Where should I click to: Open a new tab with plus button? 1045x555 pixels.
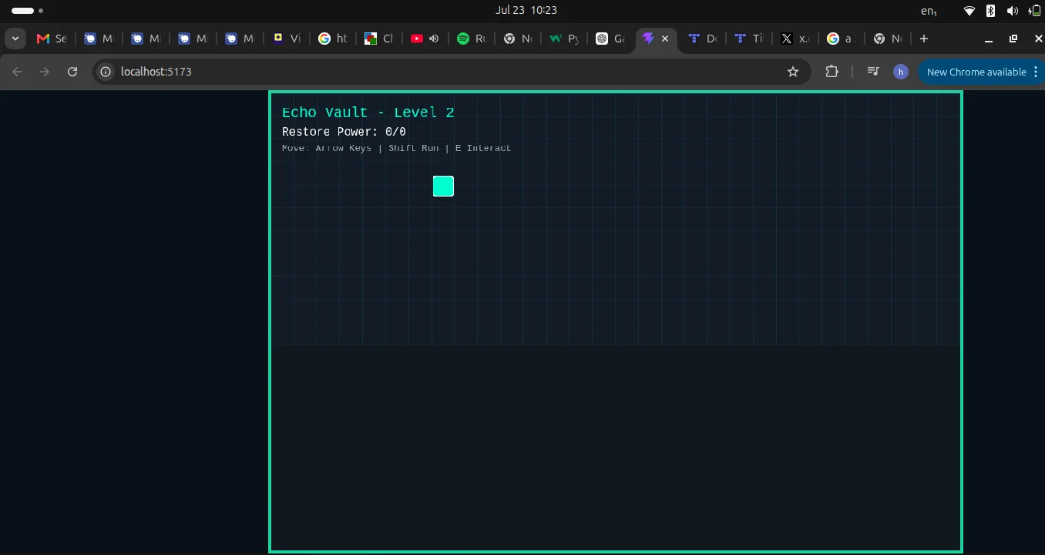click(924, 39)
